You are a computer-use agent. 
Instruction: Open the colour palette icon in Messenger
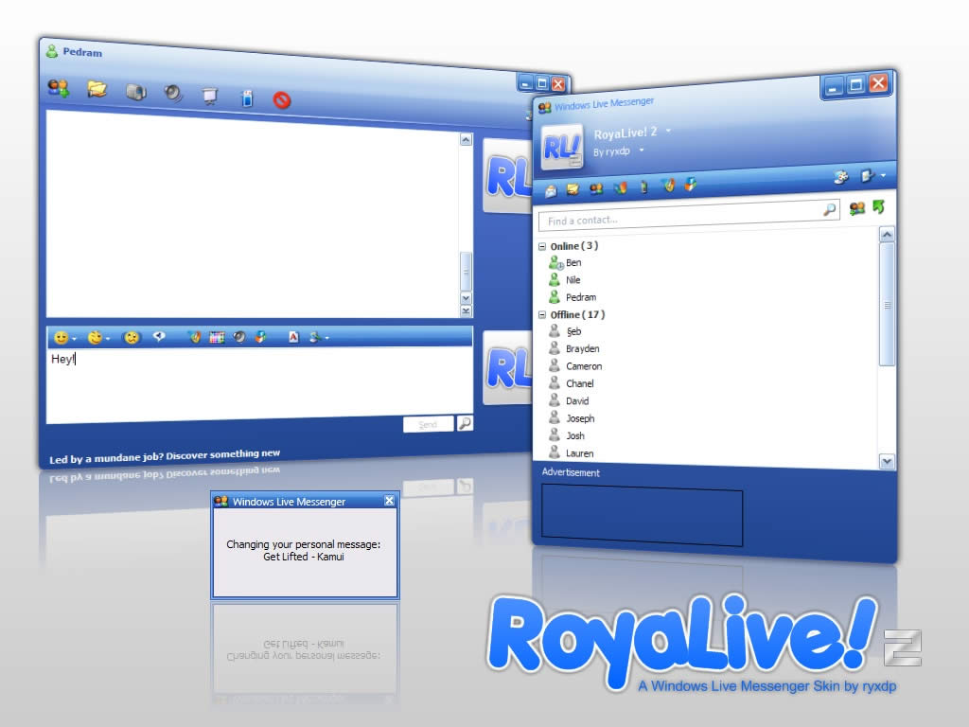tap(841, 177)
